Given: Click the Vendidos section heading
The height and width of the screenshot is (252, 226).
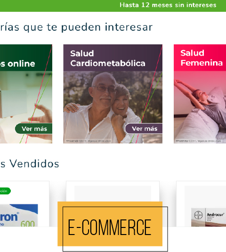Looking at the screenshot, I should pyautogui.click(x=30, y=164).
